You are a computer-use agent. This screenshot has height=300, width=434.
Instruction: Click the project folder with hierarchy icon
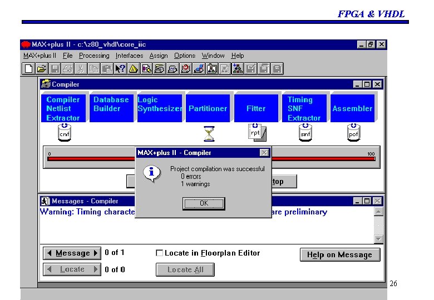(212, 69)
